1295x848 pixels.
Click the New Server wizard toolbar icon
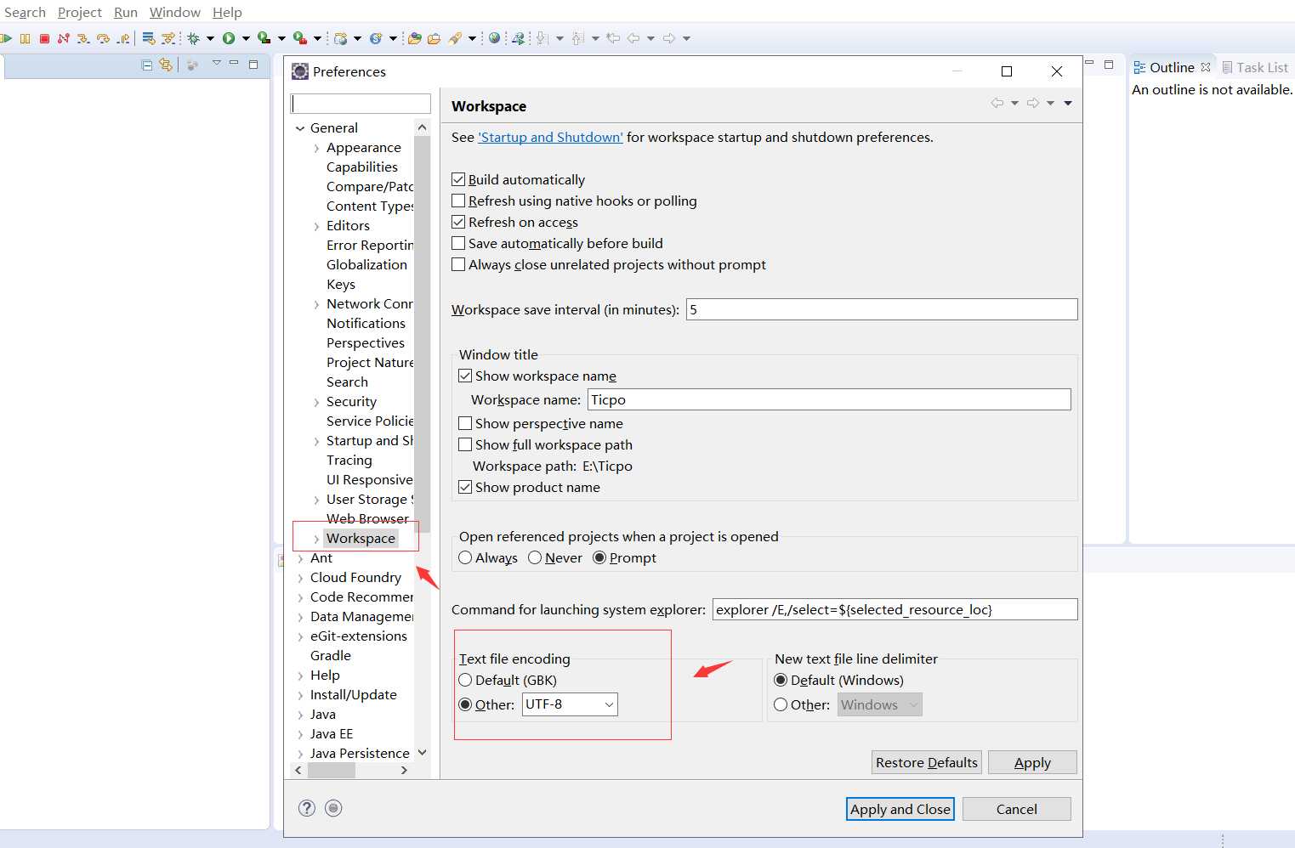coord(341,38)
